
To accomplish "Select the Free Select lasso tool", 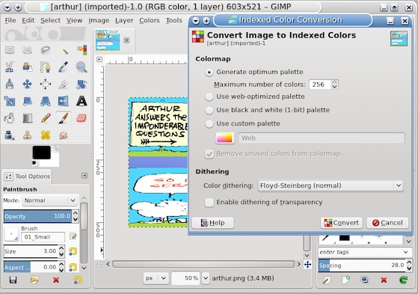I will tap(46, 50).
